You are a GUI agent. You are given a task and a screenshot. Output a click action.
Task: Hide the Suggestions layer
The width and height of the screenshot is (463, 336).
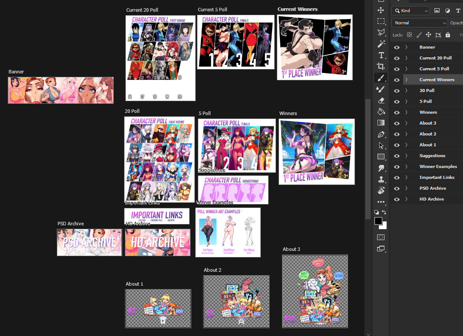pos(397,156)
